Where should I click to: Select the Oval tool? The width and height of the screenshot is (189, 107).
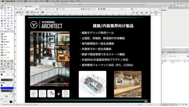(5, 15)
